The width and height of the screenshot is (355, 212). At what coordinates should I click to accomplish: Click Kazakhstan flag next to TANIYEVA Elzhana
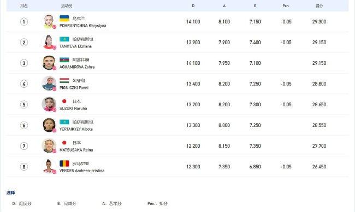[x=64, y=39]
